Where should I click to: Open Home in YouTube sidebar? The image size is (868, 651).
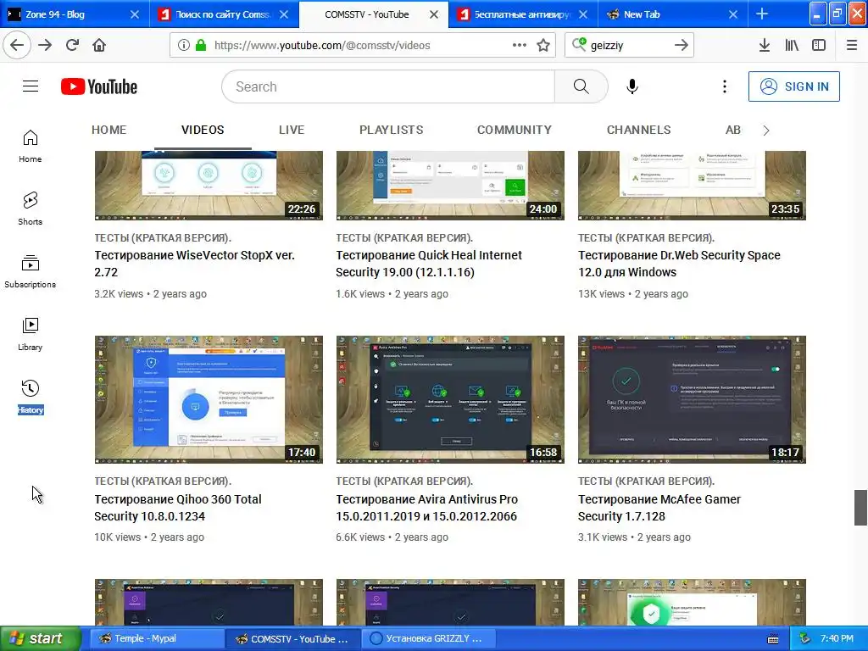pos(30,146)
